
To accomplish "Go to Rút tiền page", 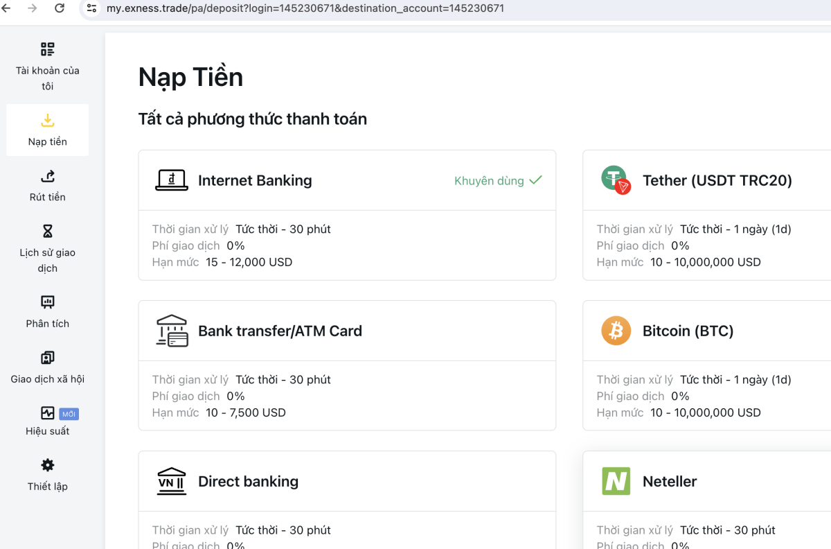I will click(47, 185).
